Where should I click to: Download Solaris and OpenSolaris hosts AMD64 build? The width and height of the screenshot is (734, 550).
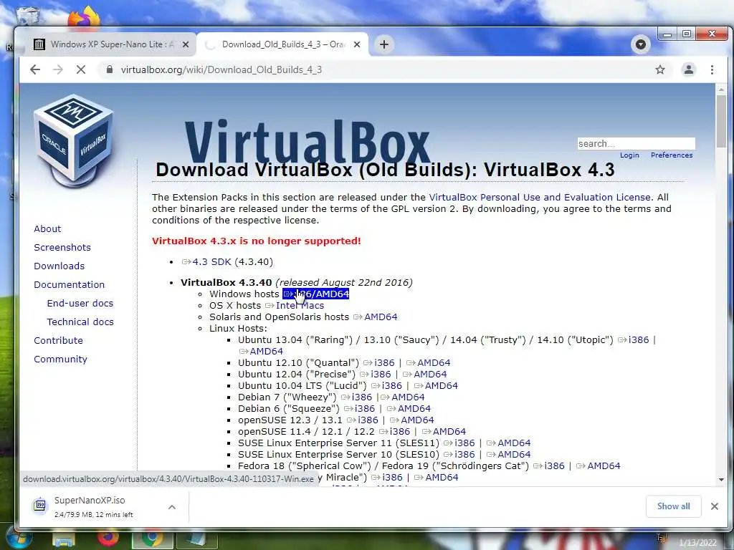click(x=375, y=317)
